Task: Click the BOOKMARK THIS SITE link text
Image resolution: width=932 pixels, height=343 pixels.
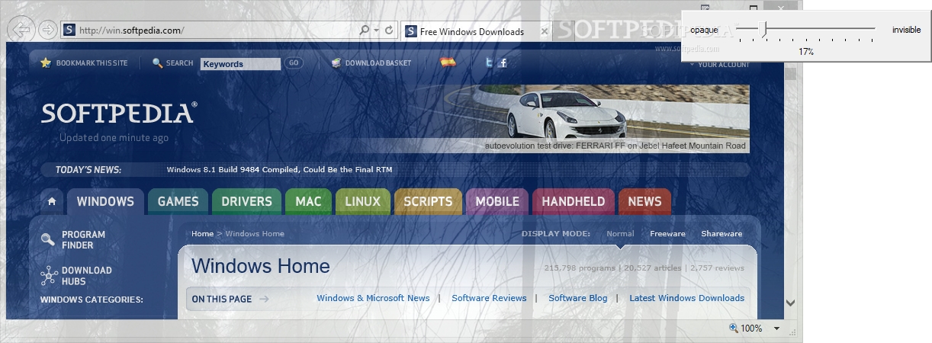Action: tap(92, 63)
